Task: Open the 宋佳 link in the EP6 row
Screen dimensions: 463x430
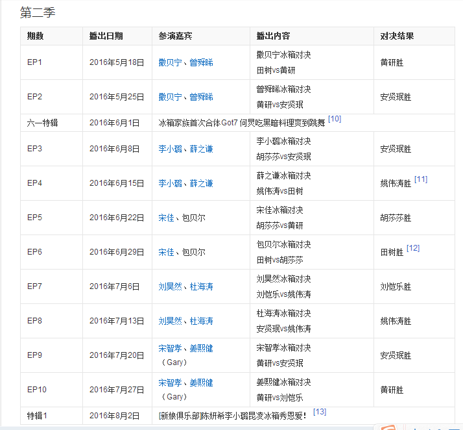Action: [166, 252]
